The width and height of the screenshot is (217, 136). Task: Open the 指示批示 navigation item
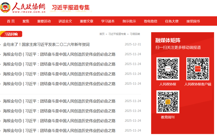(129, 21)
